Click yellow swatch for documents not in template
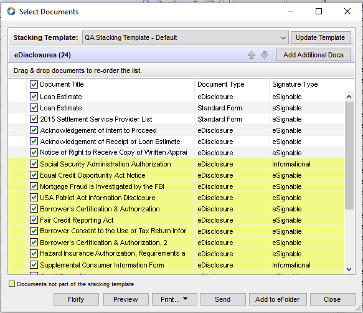Screen dimensions: 363x313 [12, 284]
